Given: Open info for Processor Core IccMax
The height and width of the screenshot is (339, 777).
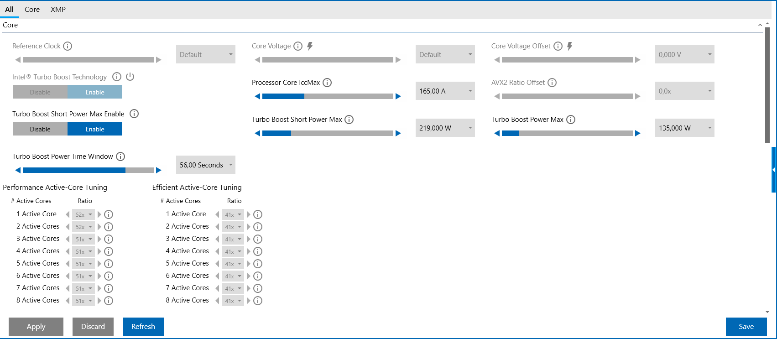Looking at the screenshot, I should [x=327, y=83].
